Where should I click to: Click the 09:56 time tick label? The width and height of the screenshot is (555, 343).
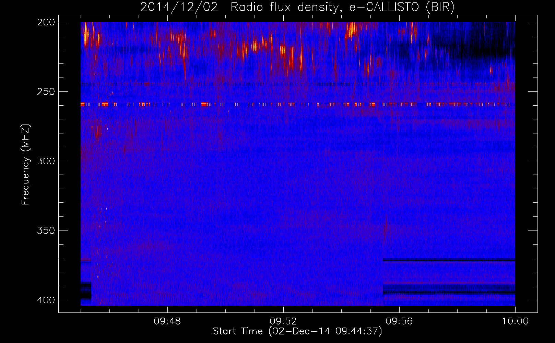point(399,321)
